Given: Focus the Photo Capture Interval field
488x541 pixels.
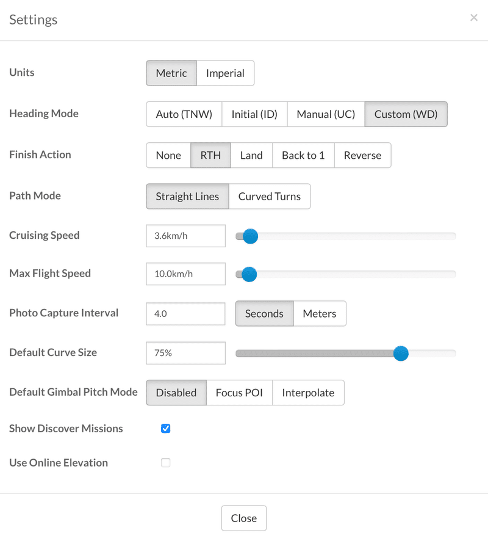Looking at the screenshot, I should pyautogui.click(x=186, y=314).
